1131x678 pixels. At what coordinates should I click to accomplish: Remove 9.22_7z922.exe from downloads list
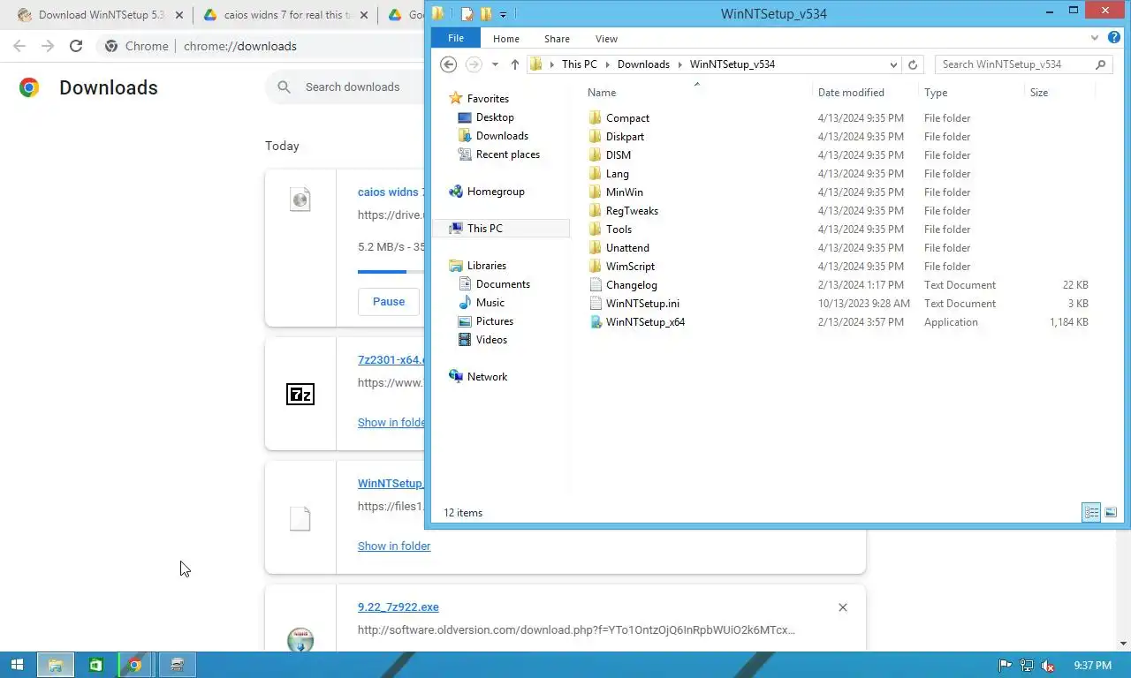(843, 607)
